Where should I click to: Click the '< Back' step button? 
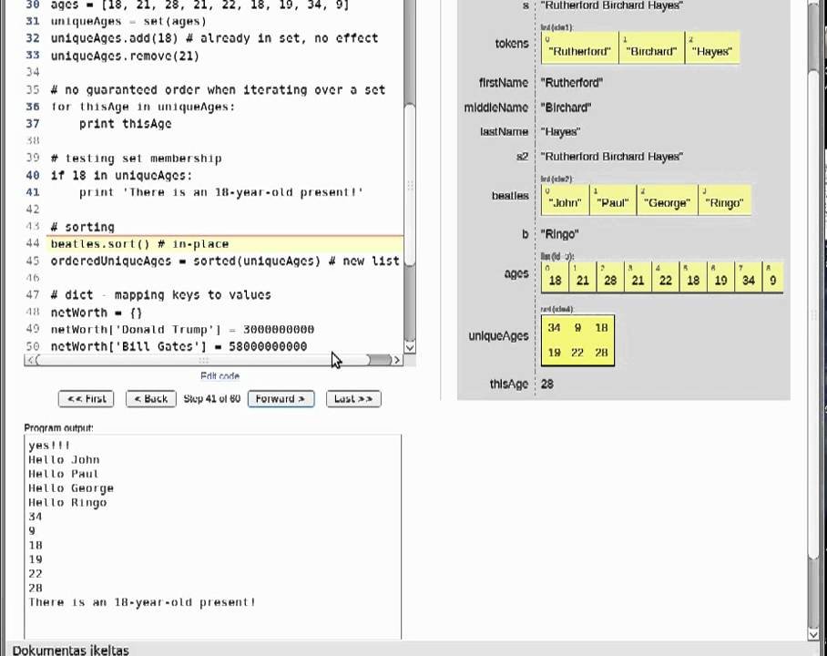click(151, 399)
